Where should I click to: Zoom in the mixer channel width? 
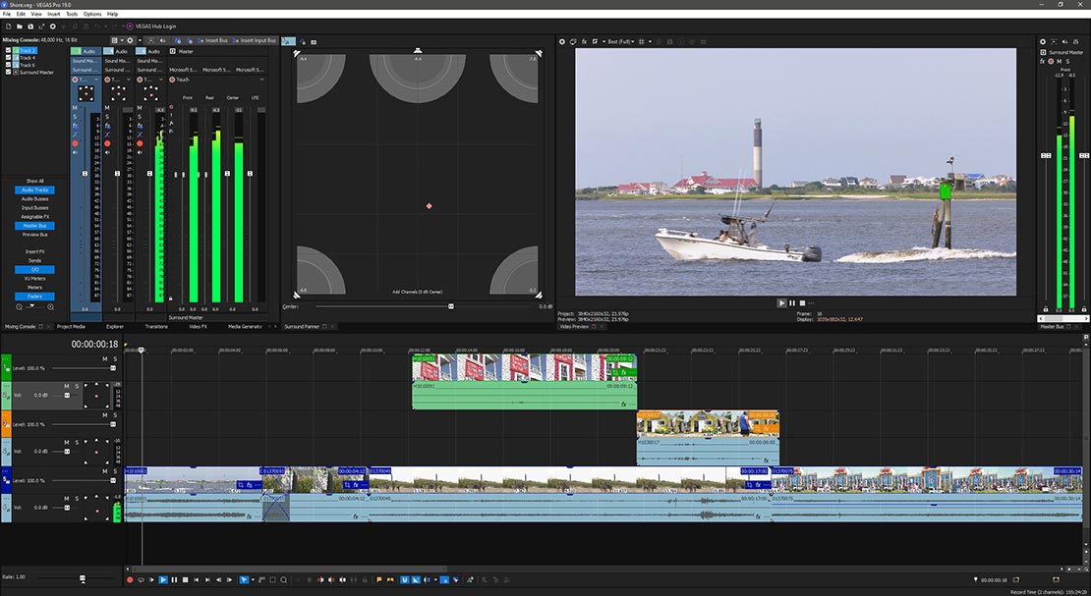[x=51, y=306]
